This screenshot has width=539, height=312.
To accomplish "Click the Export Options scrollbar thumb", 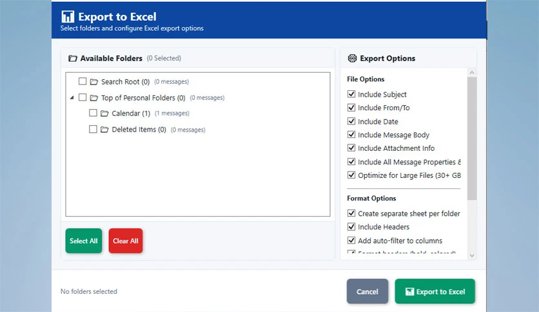I will click(472, 139).
